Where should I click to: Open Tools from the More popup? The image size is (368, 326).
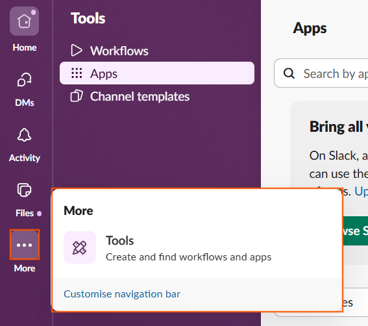point(197,247)
